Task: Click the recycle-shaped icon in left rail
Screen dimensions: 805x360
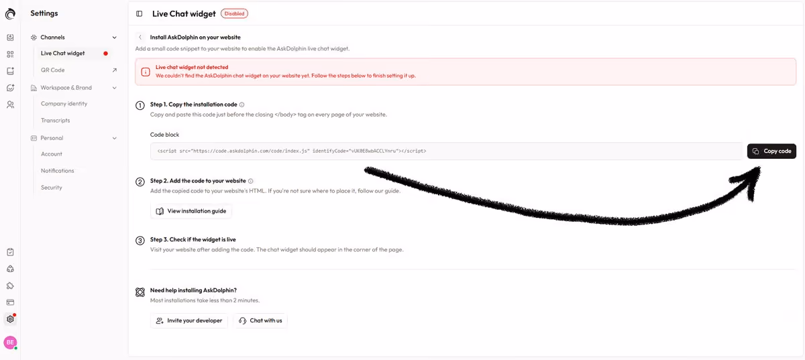Action: pyautogui.click(x=10, y=269)
